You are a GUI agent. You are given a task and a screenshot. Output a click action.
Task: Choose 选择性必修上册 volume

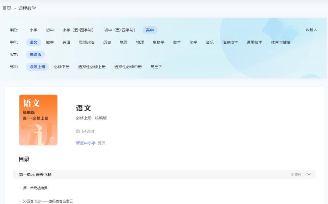[92, 67]
